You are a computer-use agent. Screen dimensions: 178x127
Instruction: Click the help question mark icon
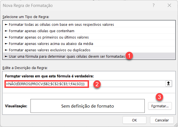(154, 5)
